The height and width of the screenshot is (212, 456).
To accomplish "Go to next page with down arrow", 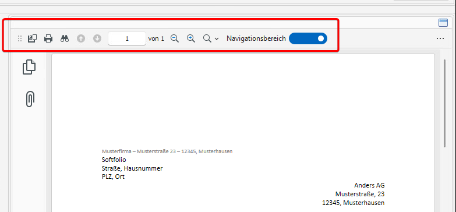I will (97, 38).
